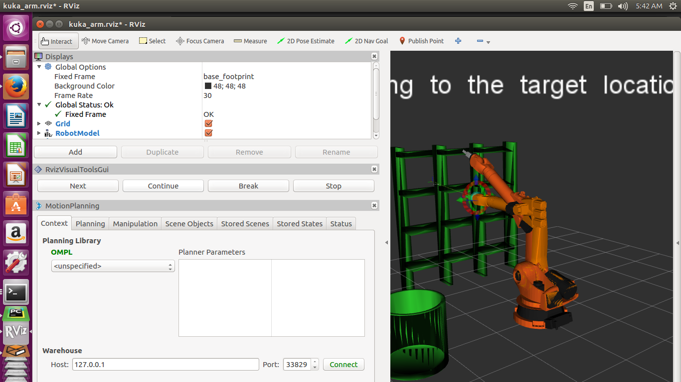Launch Firefox from the dock

(x=16, y=87)
